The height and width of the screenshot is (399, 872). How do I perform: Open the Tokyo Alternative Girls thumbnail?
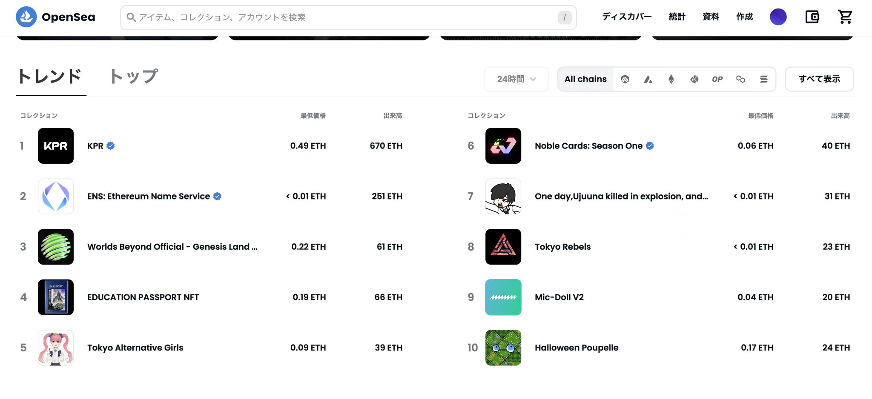[56, 348]
